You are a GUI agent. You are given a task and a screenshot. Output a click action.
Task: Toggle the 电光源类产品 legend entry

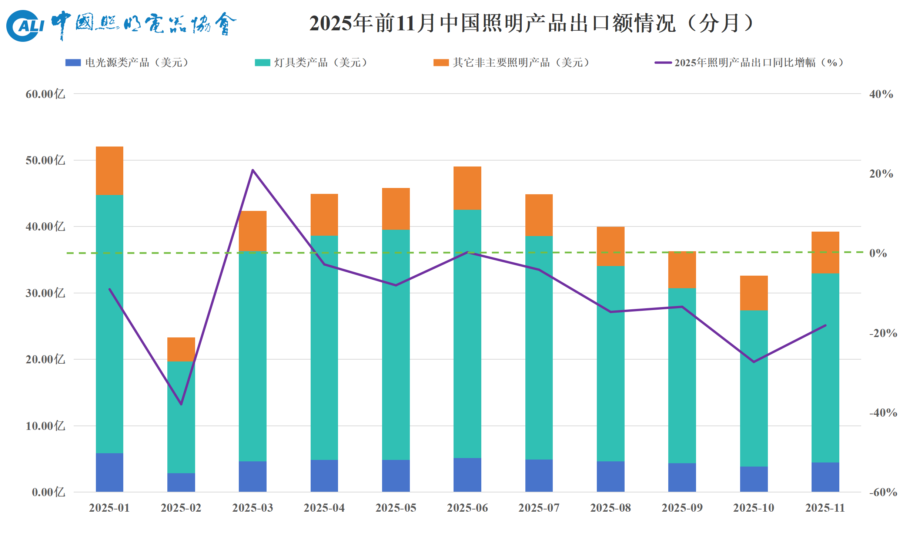[x=137, y=62]
